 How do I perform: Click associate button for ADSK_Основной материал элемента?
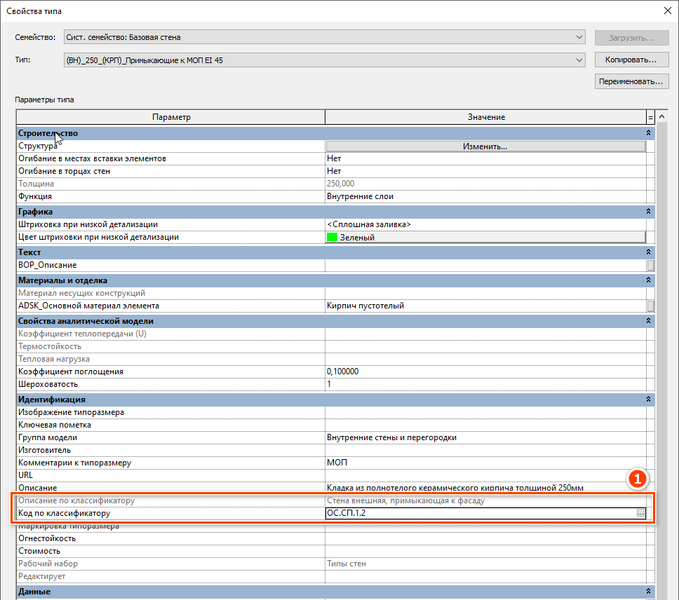click(x=650, y=306)
